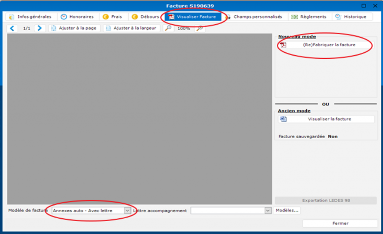Screen dimensions: 383x234
Task: Click Ajuster à la page button
Action: click(74, 28)
